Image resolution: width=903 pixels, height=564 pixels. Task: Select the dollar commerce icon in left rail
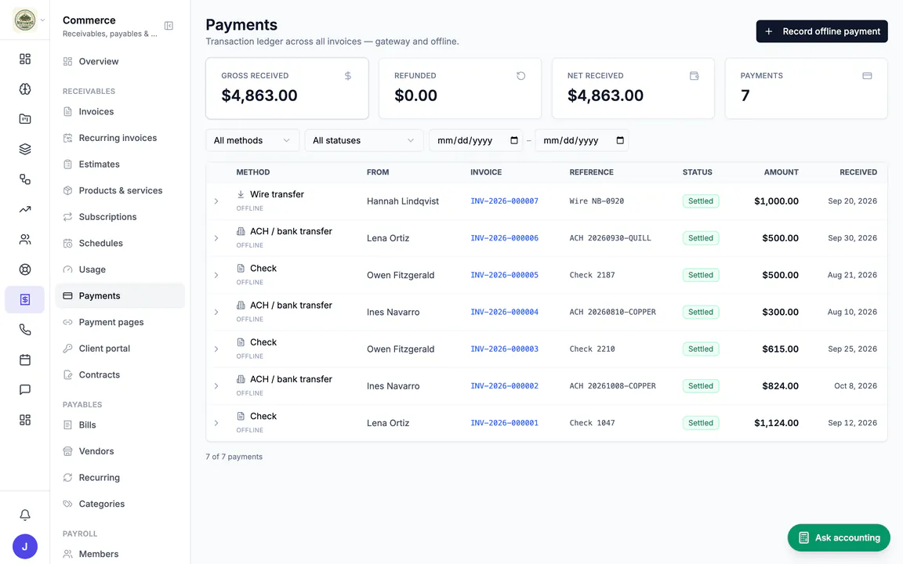coord(25,299)
